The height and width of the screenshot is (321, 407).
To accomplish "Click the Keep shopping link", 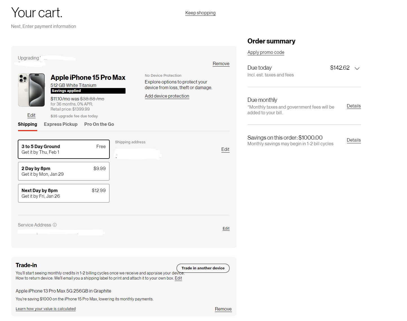I will [x=200, y=13].
